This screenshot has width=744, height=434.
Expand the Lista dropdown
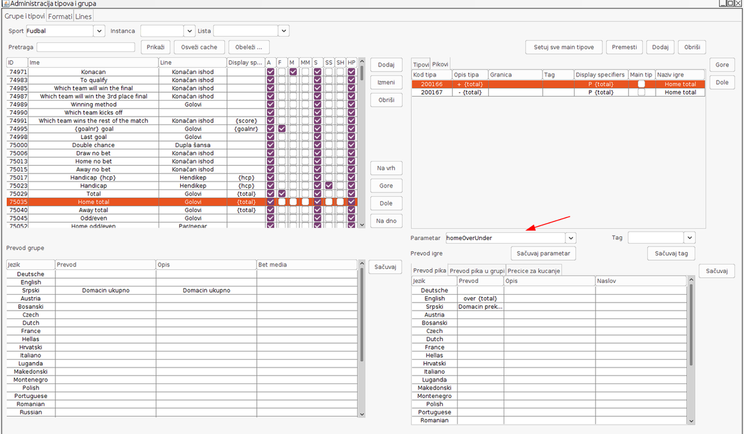284,31
